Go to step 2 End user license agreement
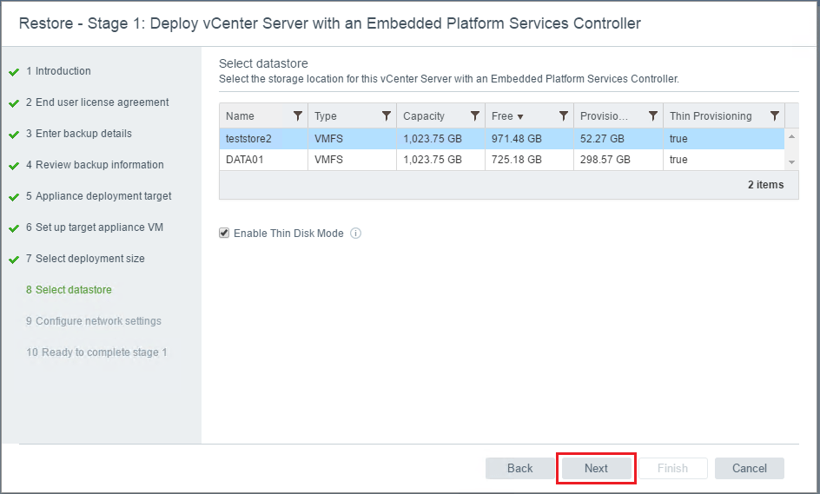This screenshot has width=820, height=494. [97, 102]
